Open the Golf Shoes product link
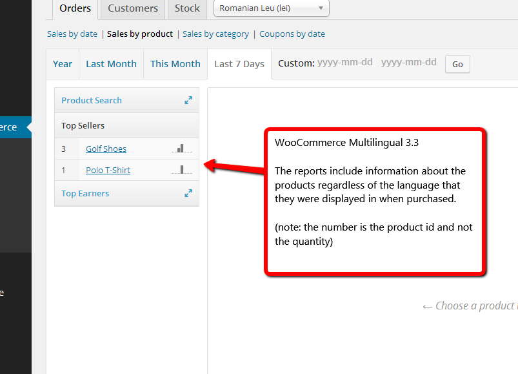Viewport: 518px width, 374px height. (x=106, y=149)
